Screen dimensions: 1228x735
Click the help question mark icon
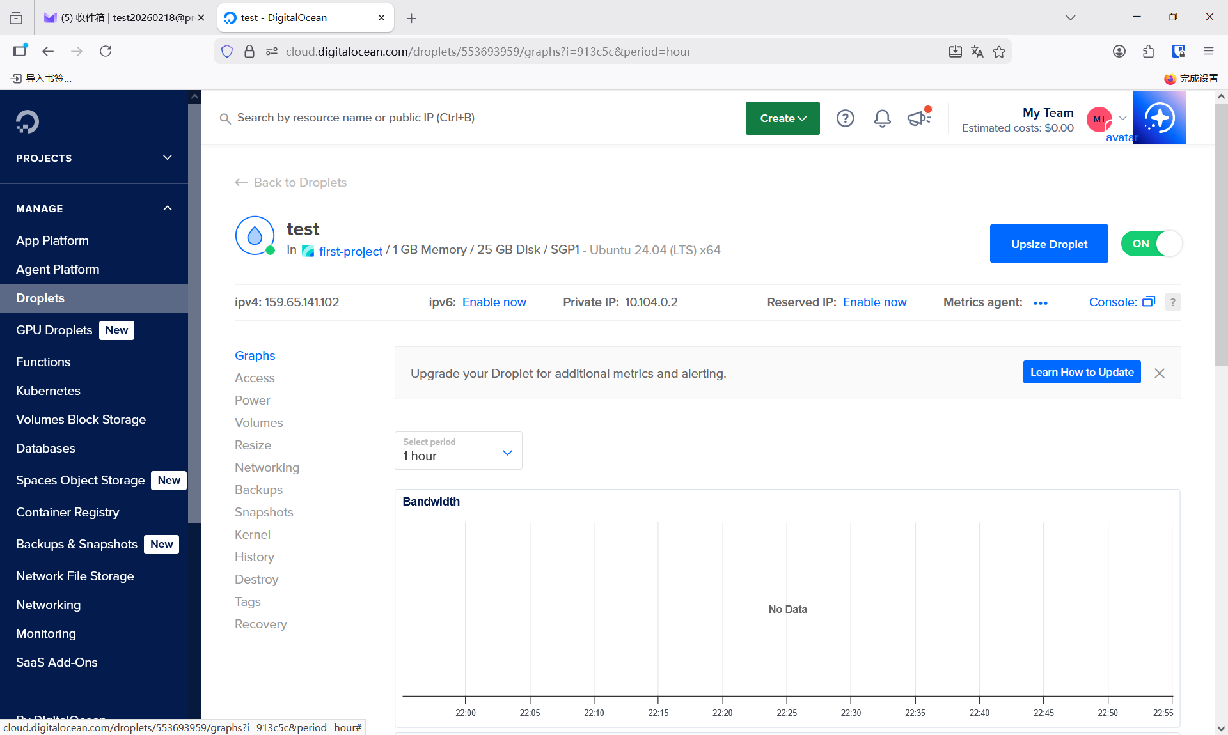pos(845,118)
